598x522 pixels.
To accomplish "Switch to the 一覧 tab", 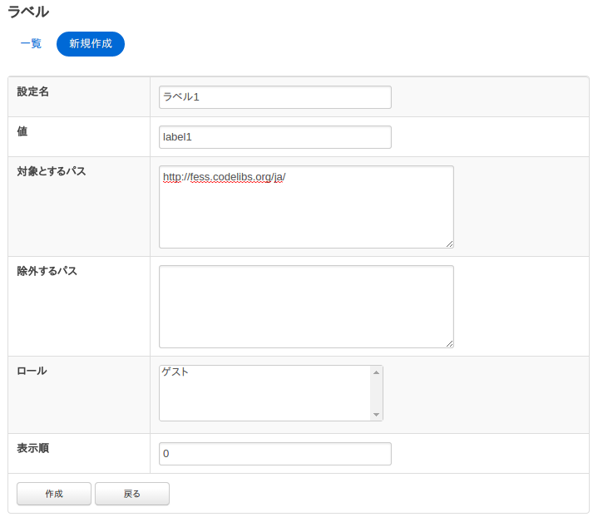I will tap(31, 44).
